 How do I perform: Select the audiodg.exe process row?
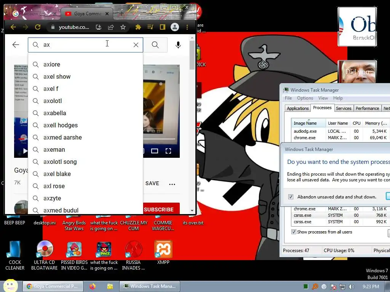pyautogui.click(x=340, y=131)
